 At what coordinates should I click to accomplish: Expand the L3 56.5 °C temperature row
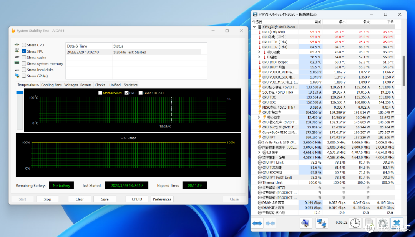pos(259,57)
